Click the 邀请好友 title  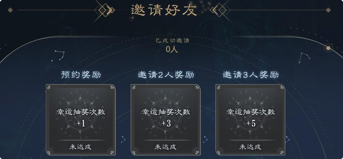click(x=164, y=10)
